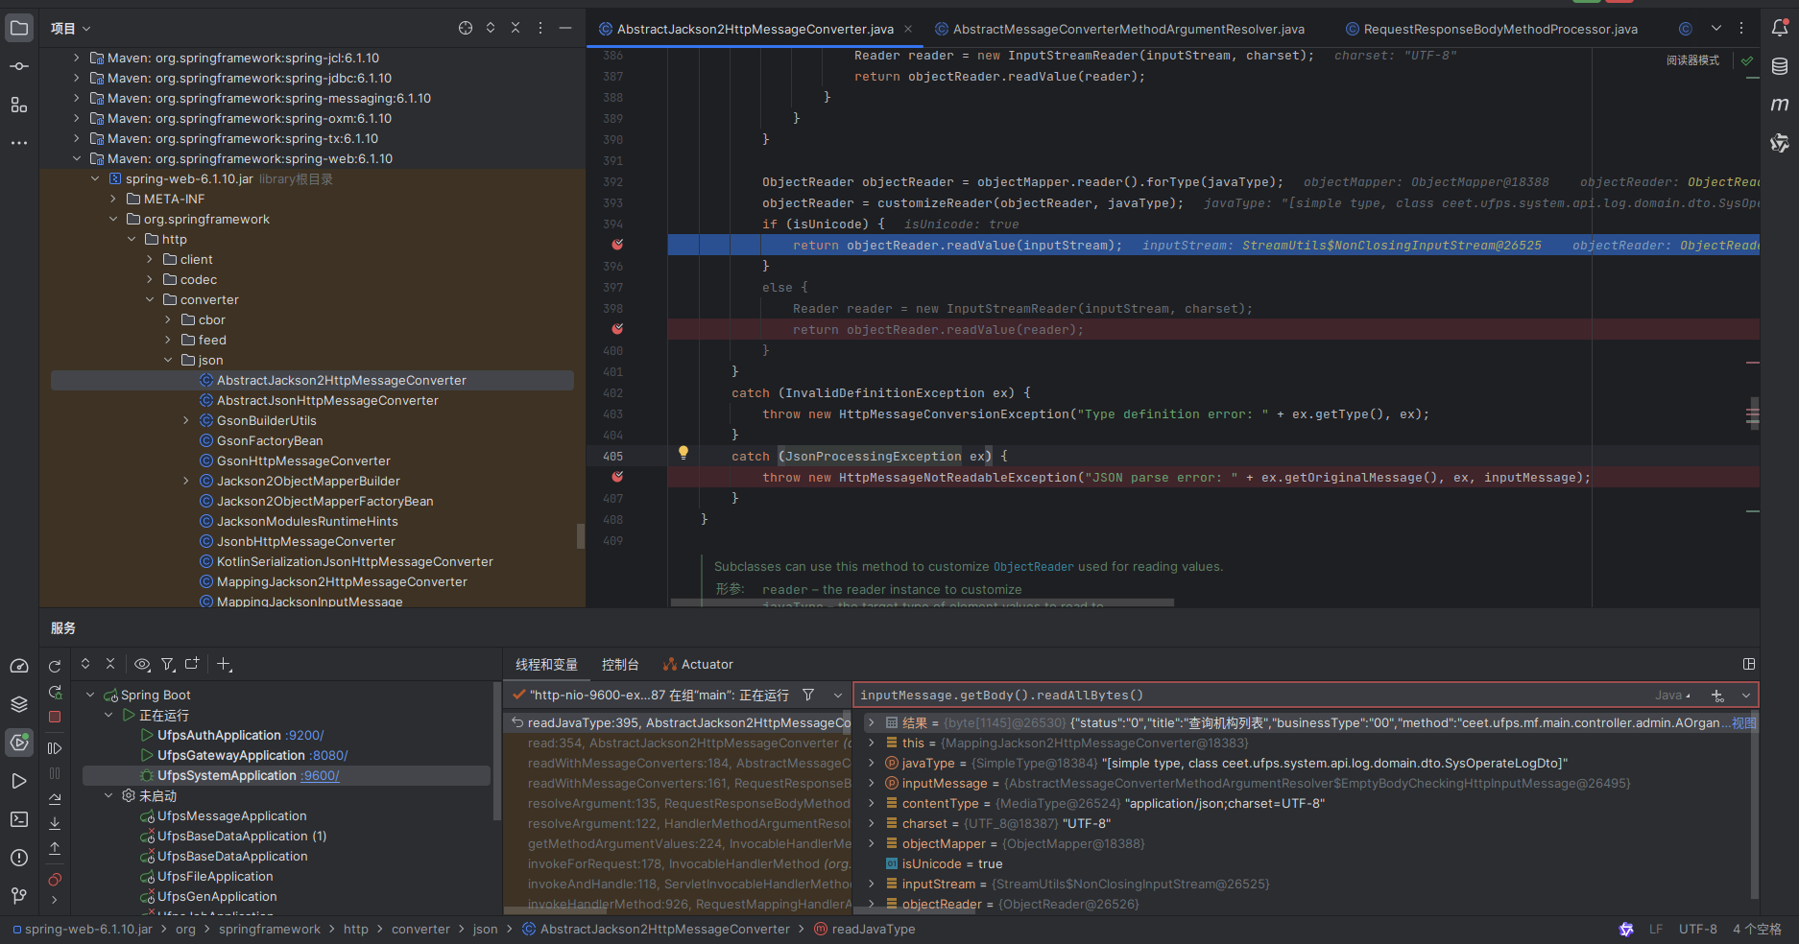Image resolution: width=1799 pixels, height=944 pixels.
Task: Switch to the Console tab
Action: click(620, 664)
